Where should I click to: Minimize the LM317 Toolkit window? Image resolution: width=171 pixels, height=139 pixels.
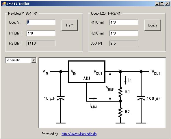tap(157, 4)
